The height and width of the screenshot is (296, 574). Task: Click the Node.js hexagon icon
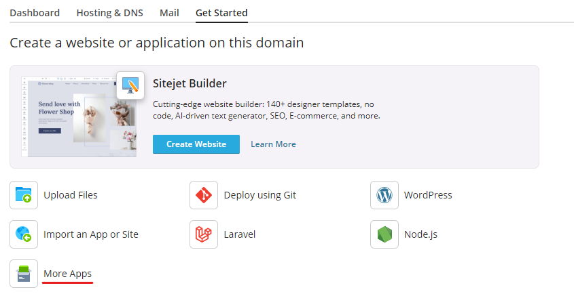pos(384,234)
